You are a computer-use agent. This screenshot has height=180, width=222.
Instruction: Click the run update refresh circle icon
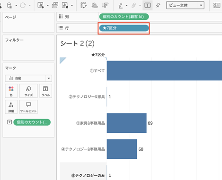(23, 6)
